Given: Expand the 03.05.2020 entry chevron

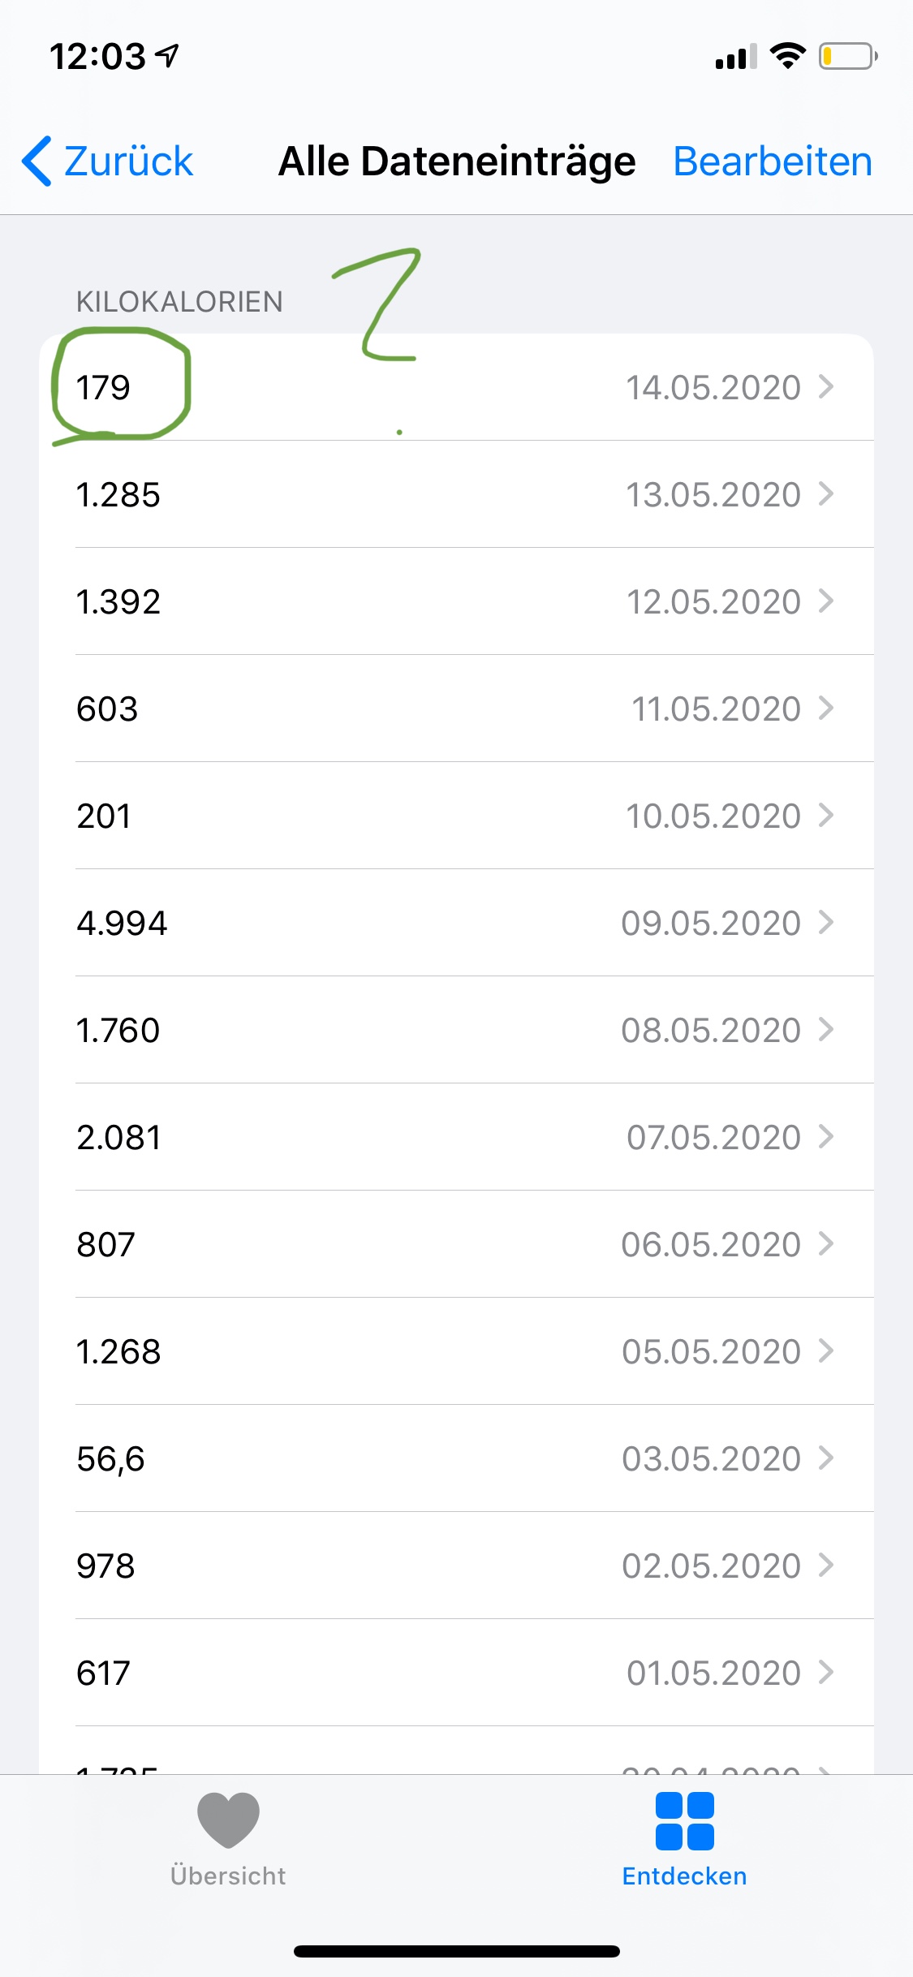Looking at the screenshot, I should click(826, 1458).
